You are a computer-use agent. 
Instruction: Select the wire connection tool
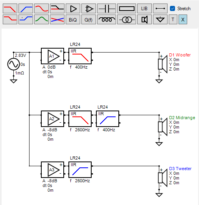click(x=160, y=9)
